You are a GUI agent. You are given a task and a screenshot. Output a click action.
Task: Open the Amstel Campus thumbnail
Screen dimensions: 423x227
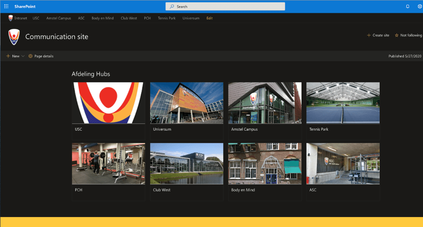[x=265, y=103]
